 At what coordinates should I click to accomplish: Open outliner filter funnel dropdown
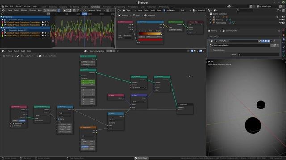278,10
